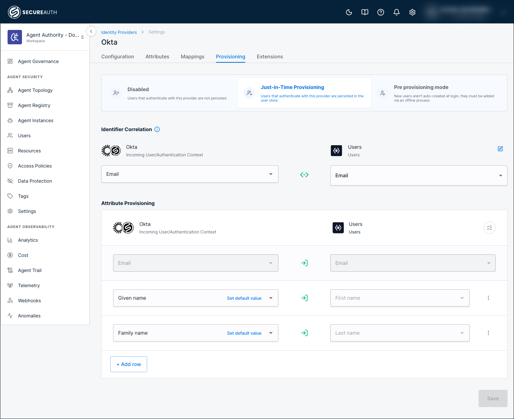Click the SecureAuth logo
Image resolution: width=514 pixels, height=419 pixels.
32,12
